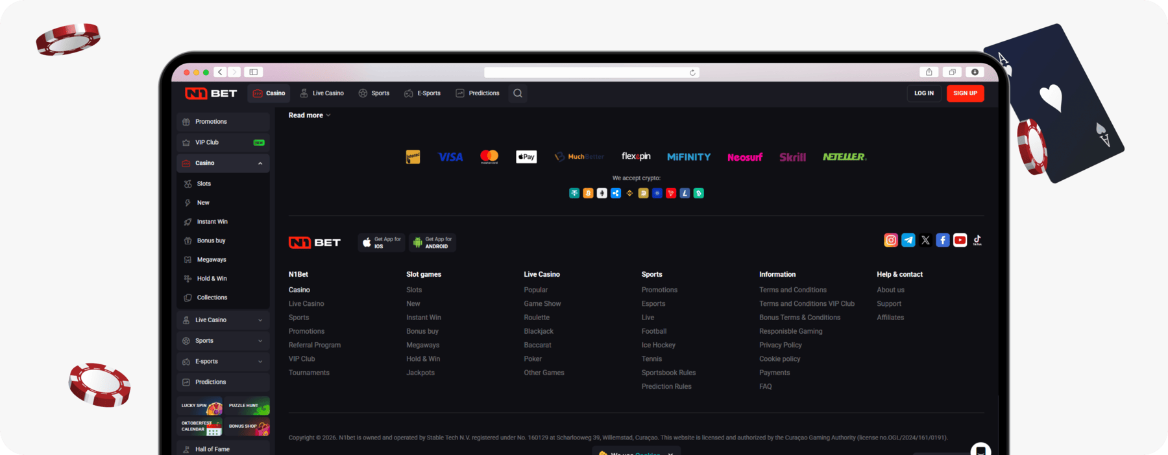Click the Apple Pay payment logo

[526, 157]
